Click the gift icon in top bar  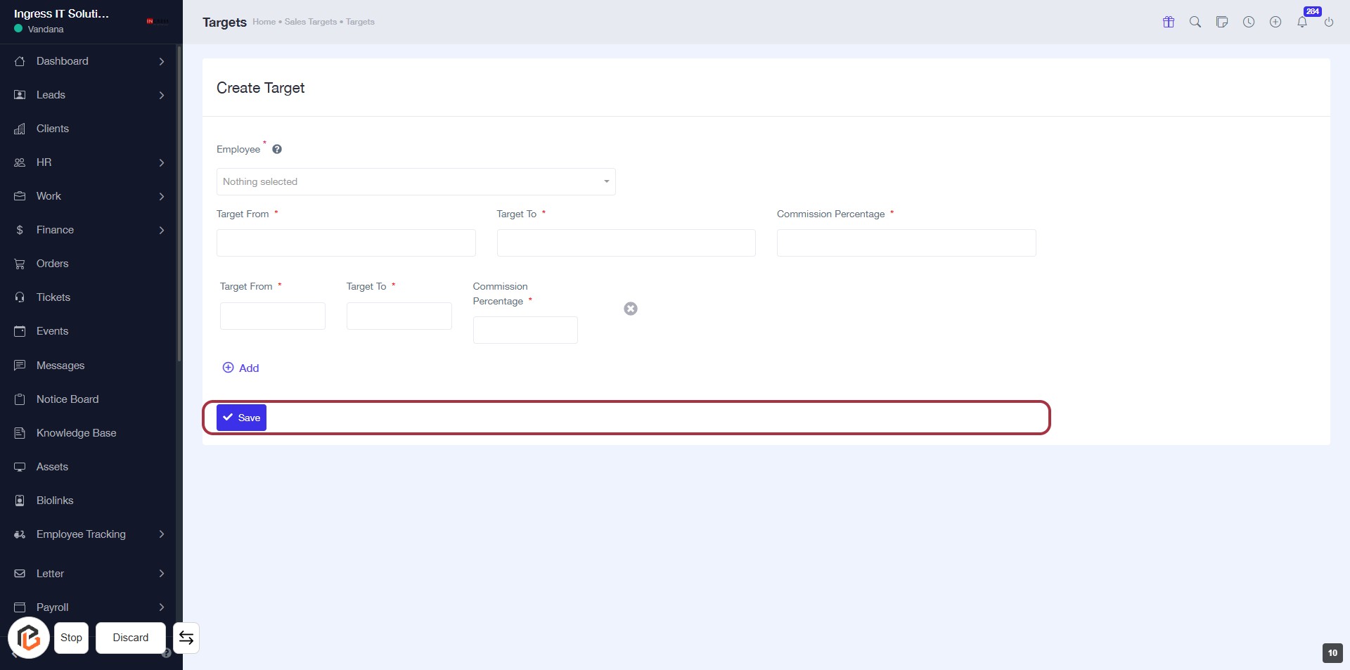[1169, 22]
